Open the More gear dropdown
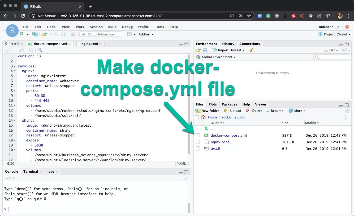354x216 pixels. [x=297, y=111]
